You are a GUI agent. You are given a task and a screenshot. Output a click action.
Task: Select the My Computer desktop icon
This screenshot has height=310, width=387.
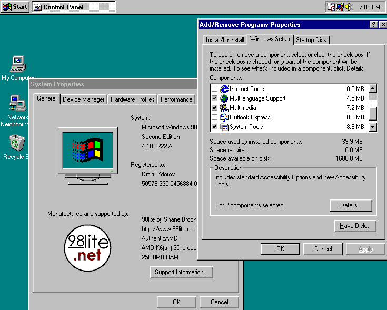[x=17, y=68]
